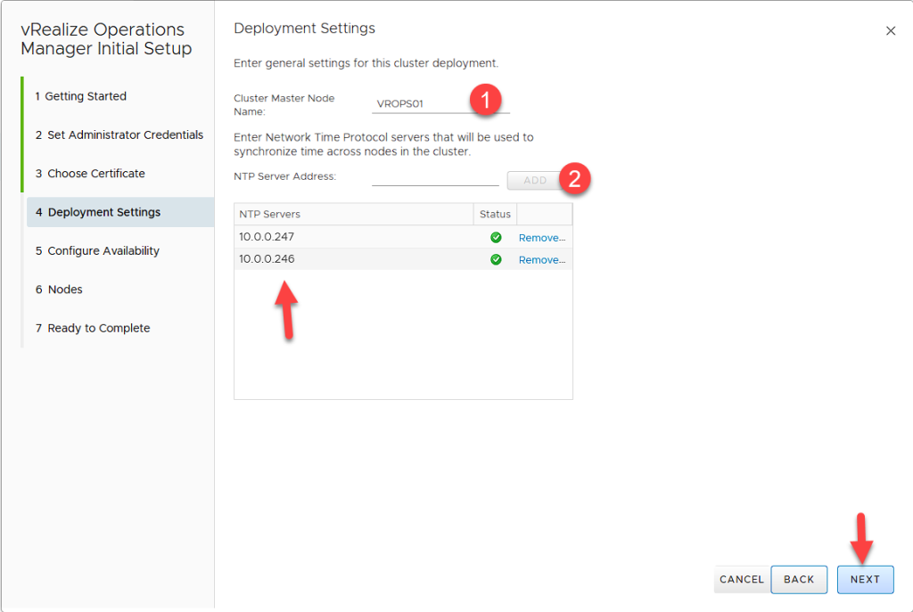Remove the 10.0.0.246 NTP server

point(541,260)
